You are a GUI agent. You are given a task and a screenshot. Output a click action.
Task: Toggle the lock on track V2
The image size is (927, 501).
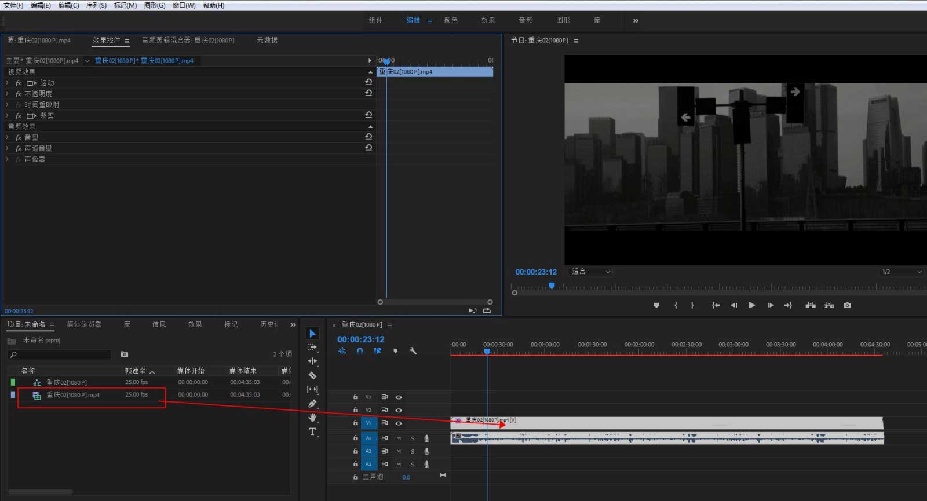(x=356, y=410)
